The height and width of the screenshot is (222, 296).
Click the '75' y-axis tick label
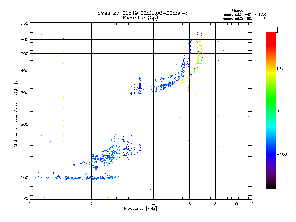pyautogui.click(x=26, y=198)
